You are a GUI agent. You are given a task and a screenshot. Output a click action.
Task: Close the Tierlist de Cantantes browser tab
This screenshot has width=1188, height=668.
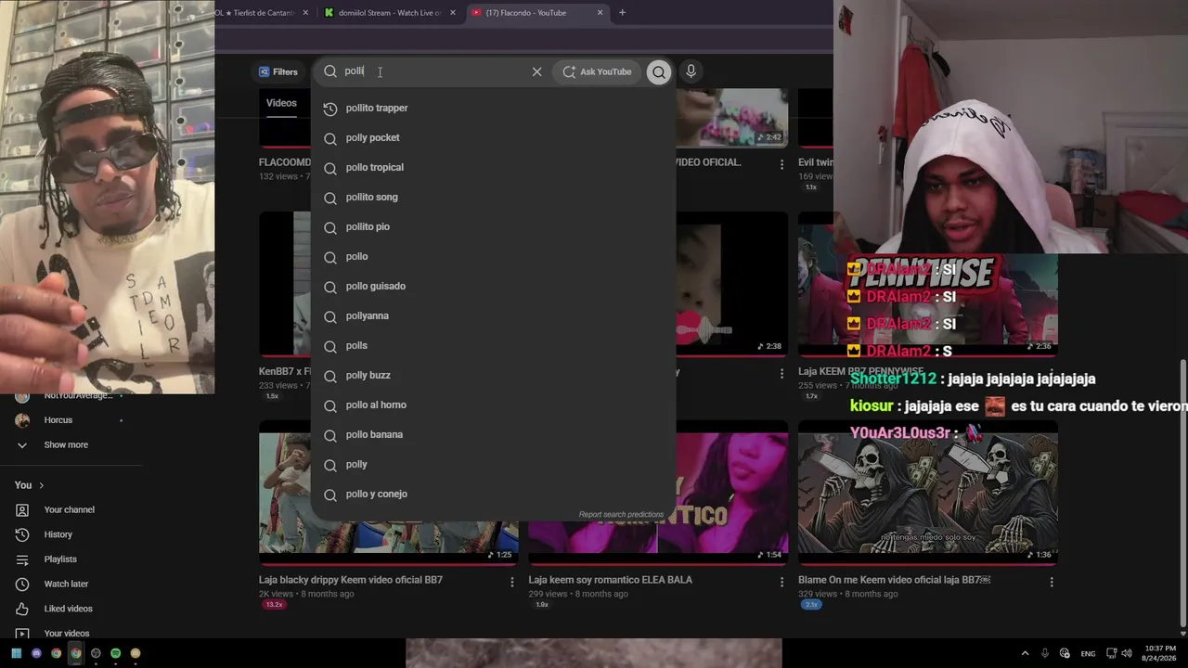(306, 13)
